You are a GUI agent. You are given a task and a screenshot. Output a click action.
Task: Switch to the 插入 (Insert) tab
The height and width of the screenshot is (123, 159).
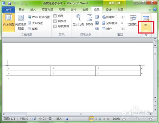(33, 10)
